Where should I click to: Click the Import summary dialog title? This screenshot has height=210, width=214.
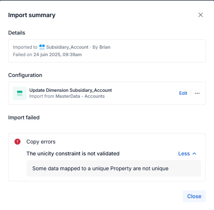click(32, 15)
